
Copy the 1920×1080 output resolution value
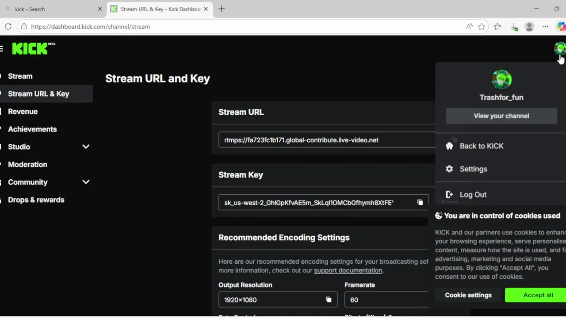[329, 299]
